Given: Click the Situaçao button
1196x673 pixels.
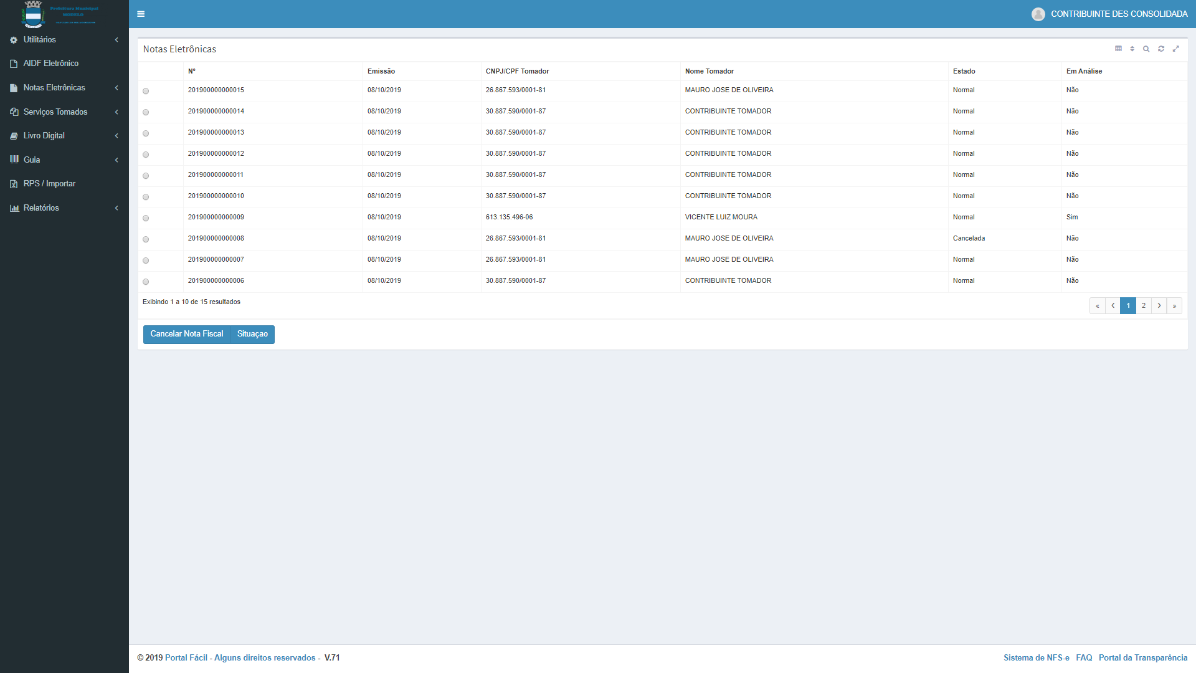Looking at the screenshot, I should coord(252,334).
